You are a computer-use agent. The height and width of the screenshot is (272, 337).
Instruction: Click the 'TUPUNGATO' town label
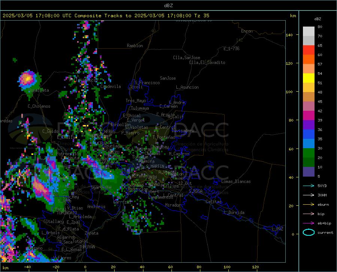coord(67,213)
